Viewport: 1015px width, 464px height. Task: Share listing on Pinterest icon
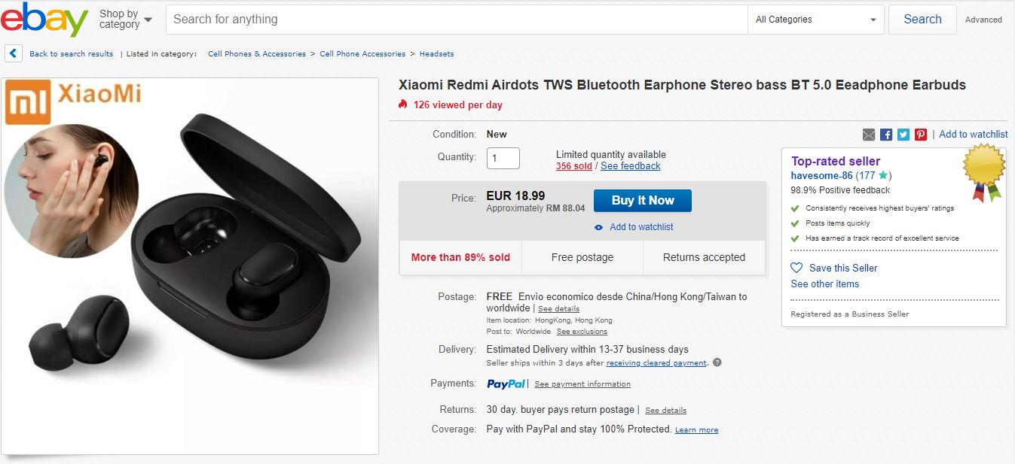921,135
